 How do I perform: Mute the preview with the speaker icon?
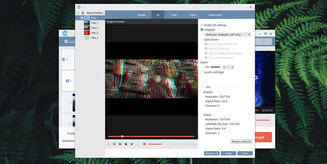pos(145,144)
